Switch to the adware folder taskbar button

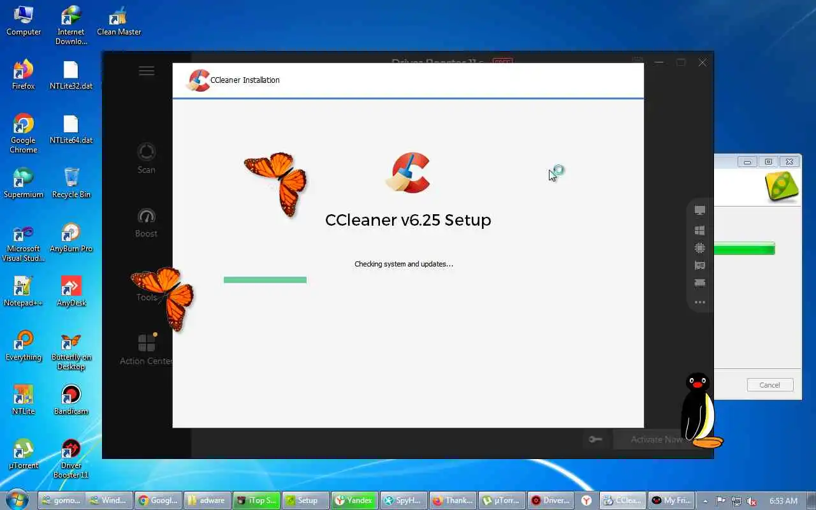point(207,500)
